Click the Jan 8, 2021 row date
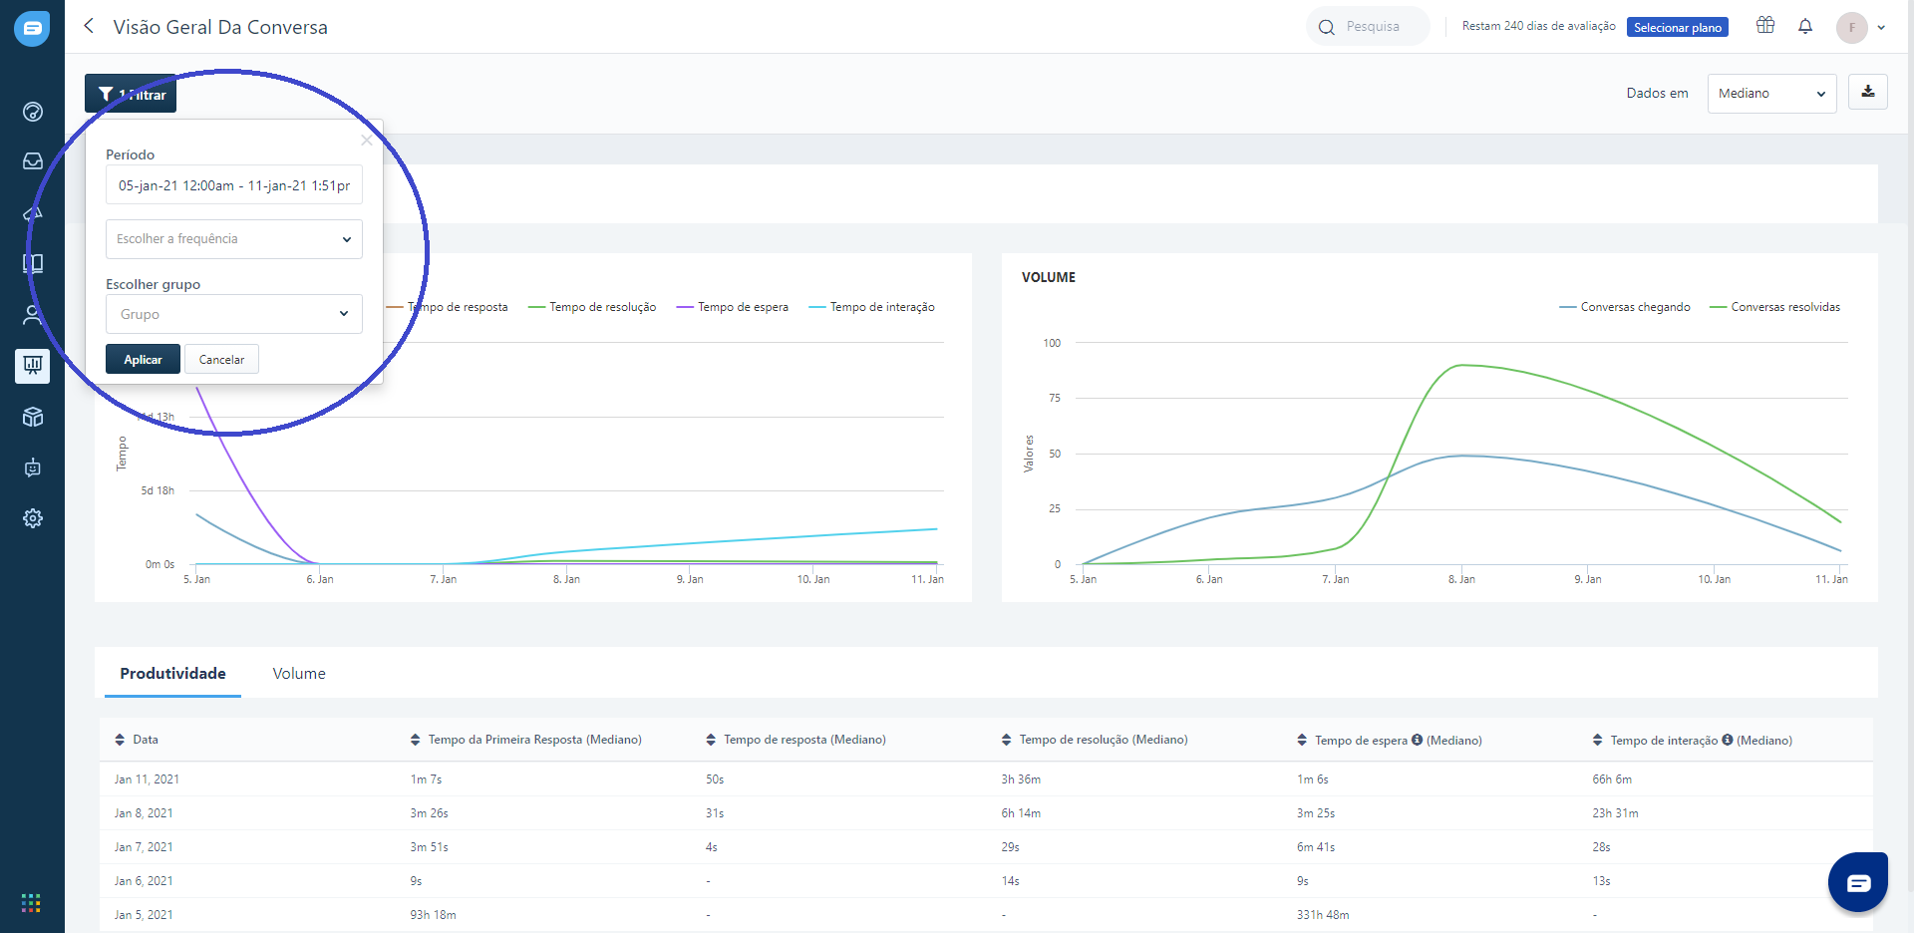The image size is (1914, 933). coord(144,813)
